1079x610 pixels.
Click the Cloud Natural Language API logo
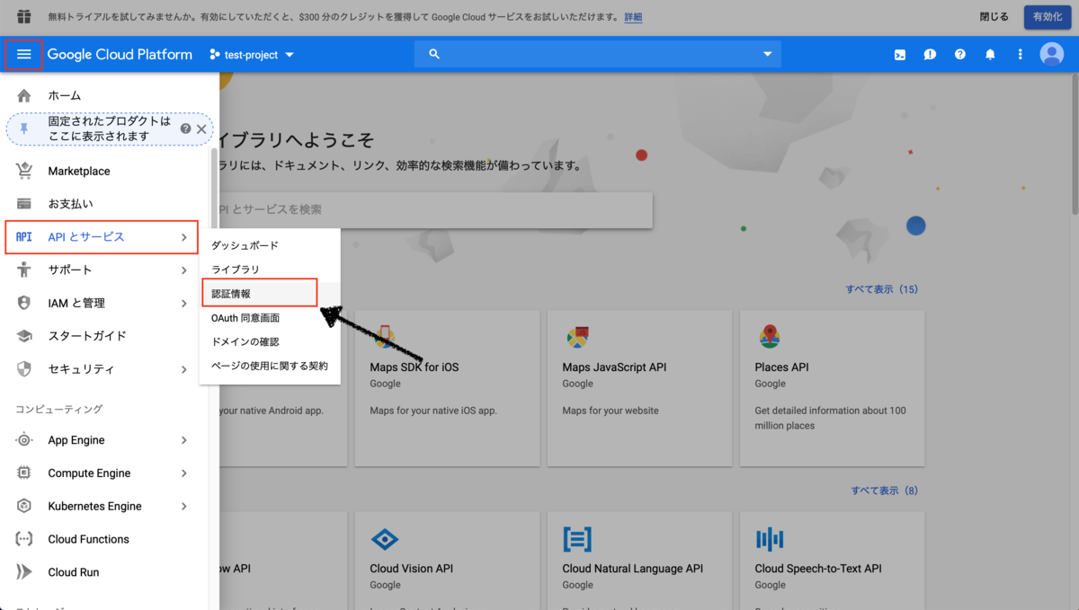point(577,539)
